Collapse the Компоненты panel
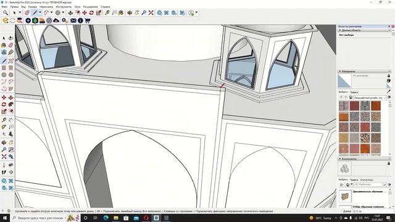395x222 pixels. pyautogui.click(x=339, y=159)
